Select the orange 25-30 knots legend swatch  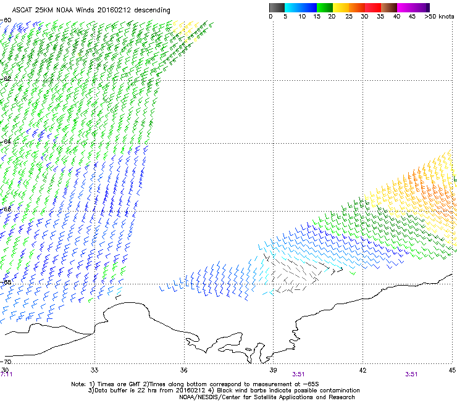click(357, 7)
